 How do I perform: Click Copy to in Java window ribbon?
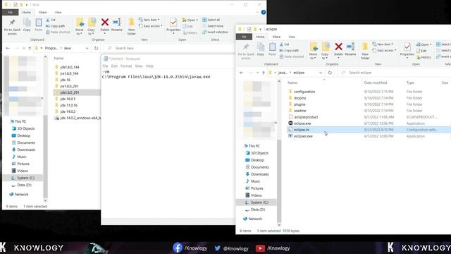point(91,26)
